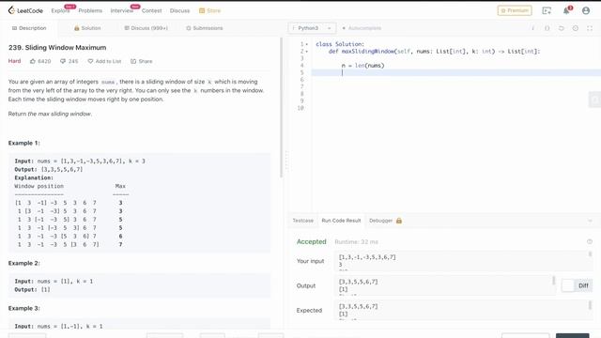This screenshot has width=601, height=338.
Task: Open the profile avatar menu
Action: click(586, 10)
